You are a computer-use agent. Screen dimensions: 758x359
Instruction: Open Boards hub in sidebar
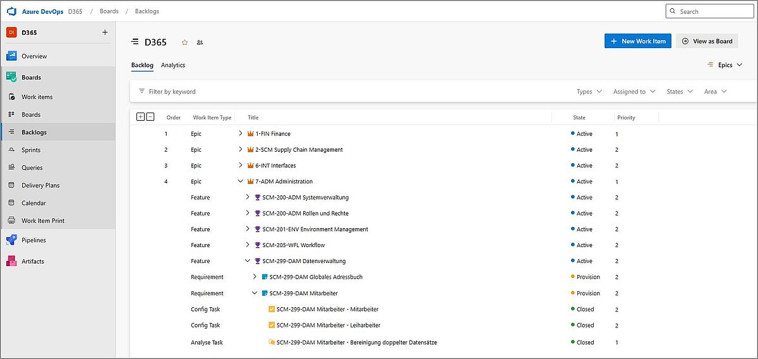coord(31,78)
